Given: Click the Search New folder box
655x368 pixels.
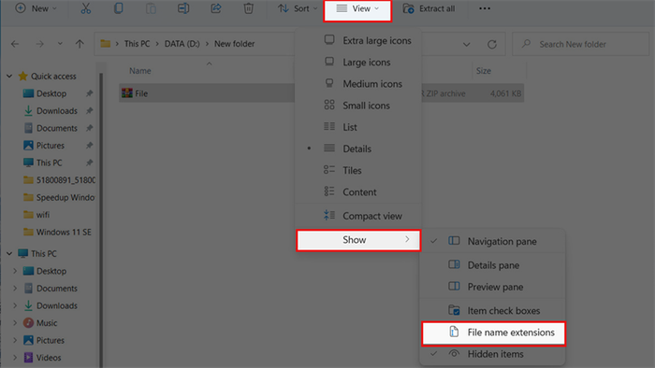Looking at the screenshot, I should pyautogui.click(x=581, y=44).
